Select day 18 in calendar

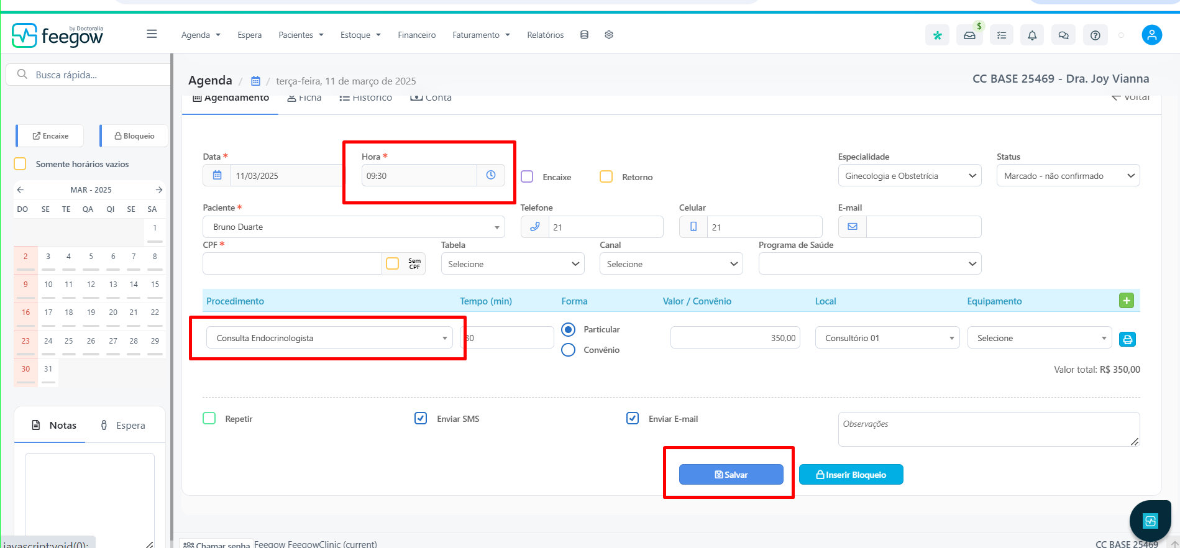(x=68, y=313)
